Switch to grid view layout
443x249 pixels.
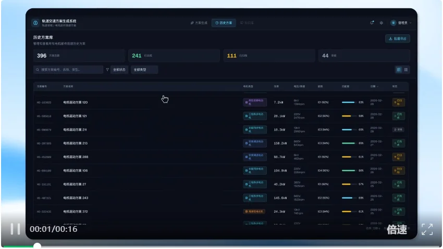(x=407, y=70)
